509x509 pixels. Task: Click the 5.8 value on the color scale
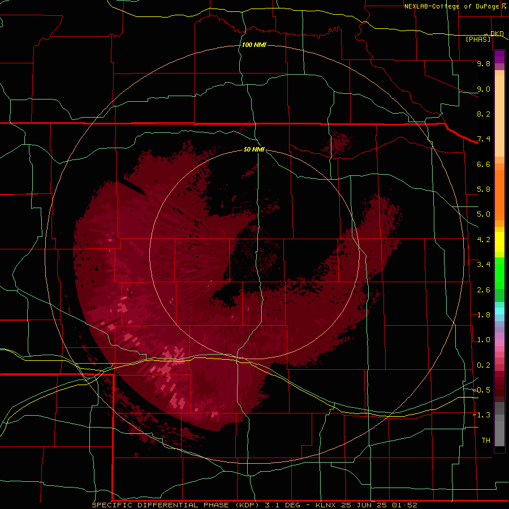coord(484,189)
